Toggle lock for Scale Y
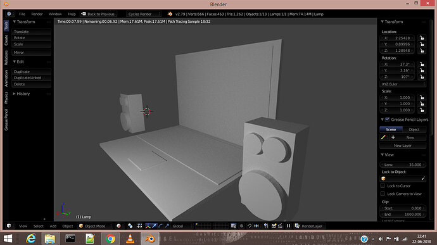This screenshot has width=437, height=245. coord(422,104)
